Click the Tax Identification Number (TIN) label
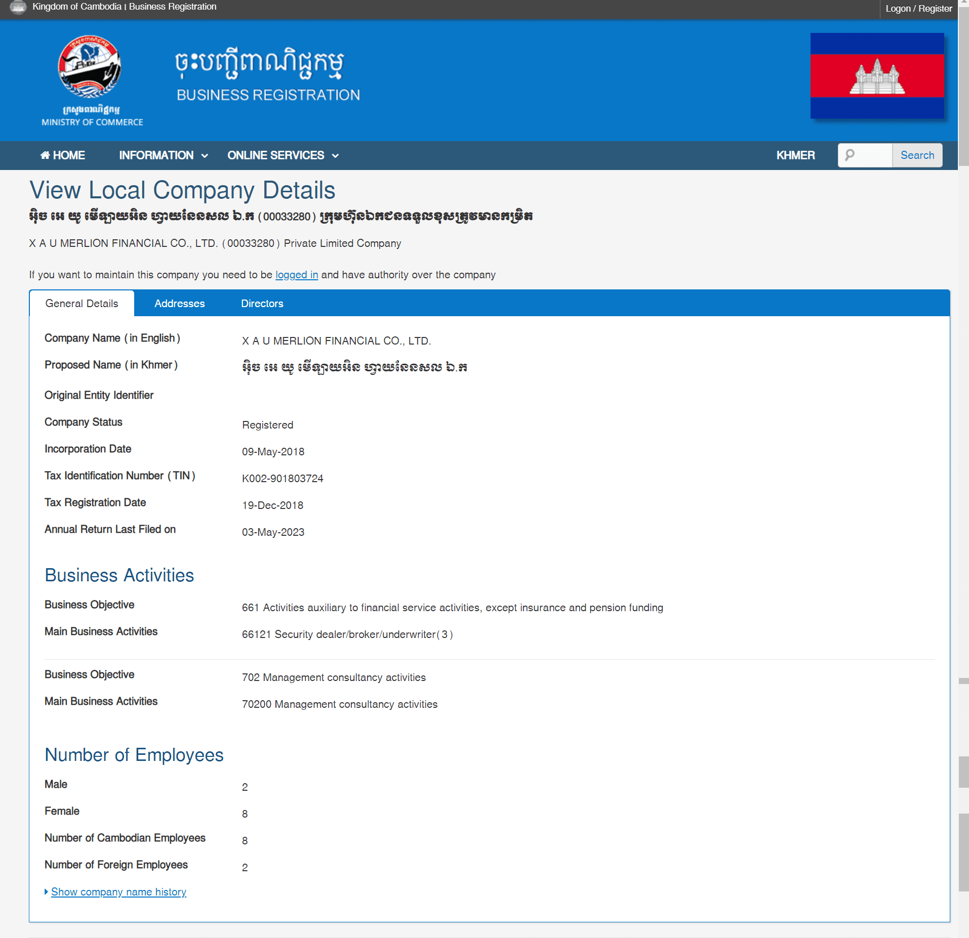 point(120,476)
